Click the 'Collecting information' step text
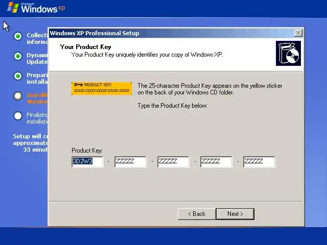 click(x=37, y=38)
